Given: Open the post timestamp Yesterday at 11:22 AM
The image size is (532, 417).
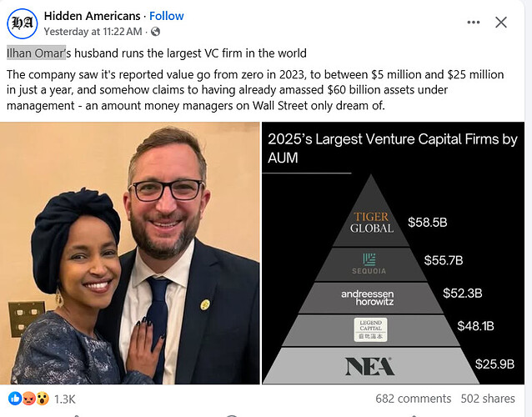Looking at the screenshot, I should 95,32.
